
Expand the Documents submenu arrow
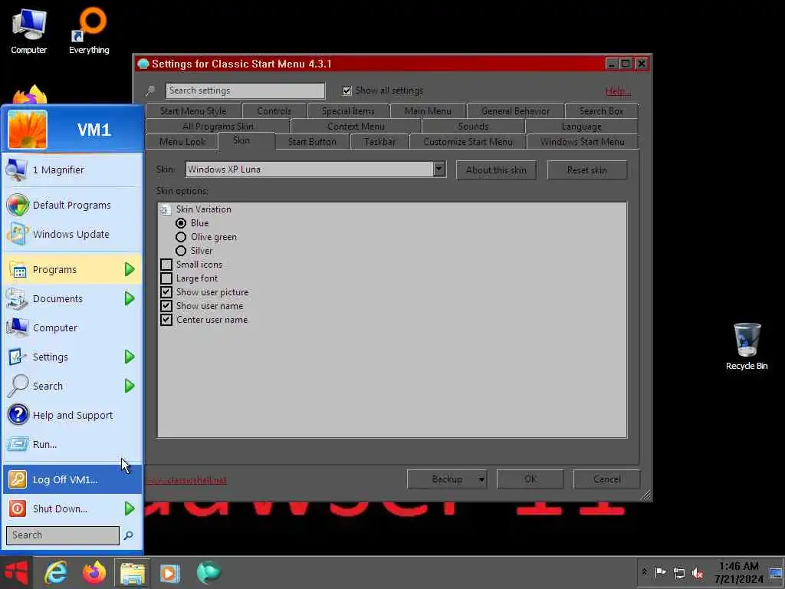[130, 298]
